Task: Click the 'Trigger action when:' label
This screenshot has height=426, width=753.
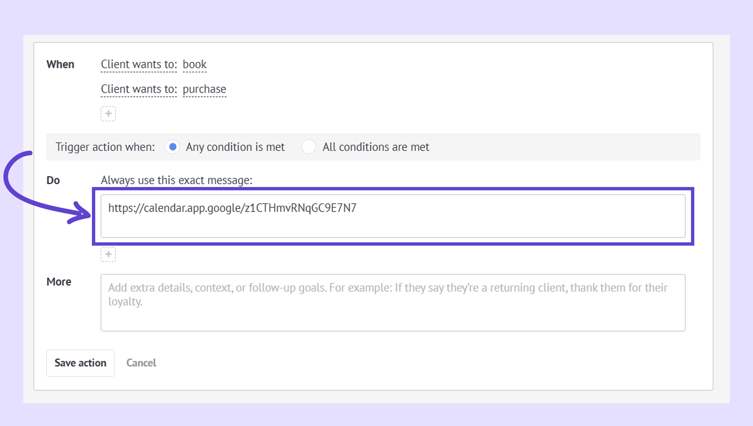Action: pyautogui.click(x=105, y=147)
